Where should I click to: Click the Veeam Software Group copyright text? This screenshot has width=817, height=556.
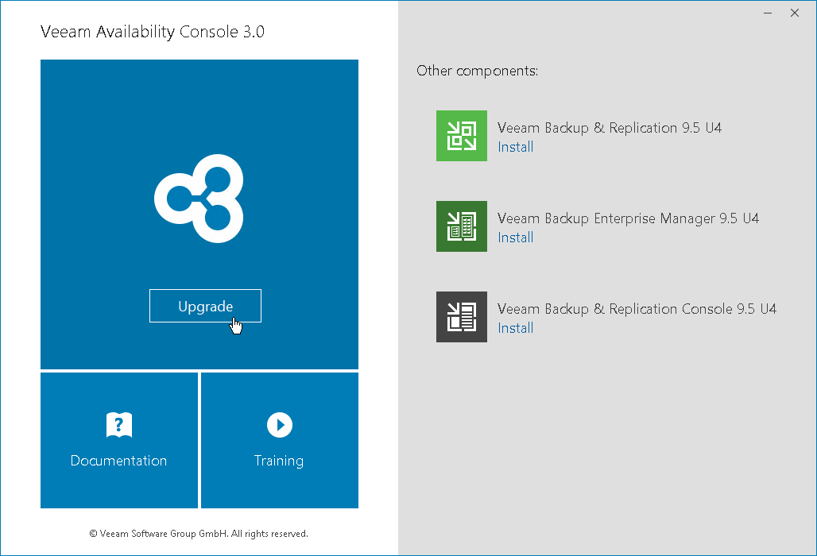coord(199,534)
